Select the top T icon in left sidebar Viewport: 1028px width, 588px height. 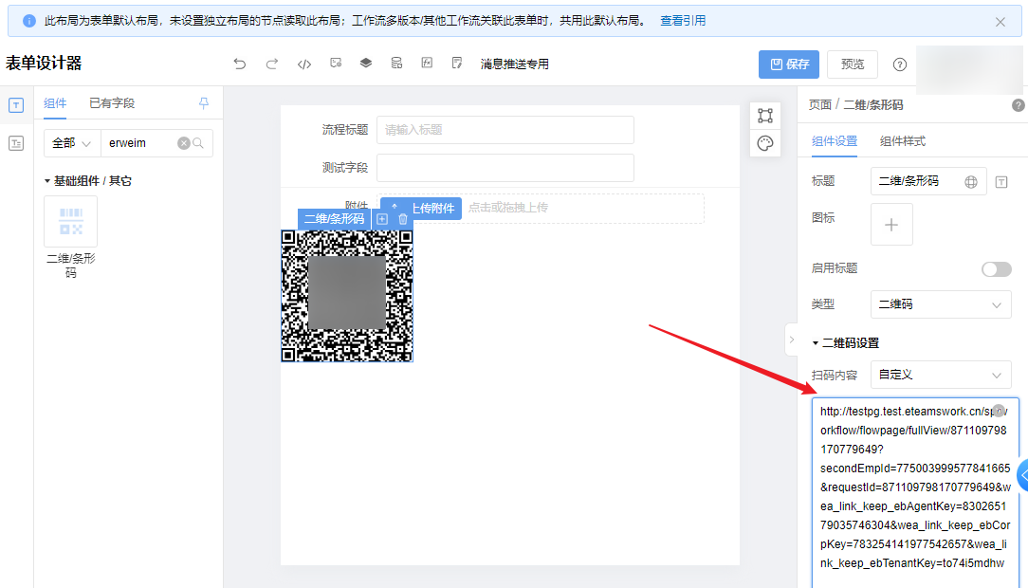pyautogui.click(x=16, y=105)
